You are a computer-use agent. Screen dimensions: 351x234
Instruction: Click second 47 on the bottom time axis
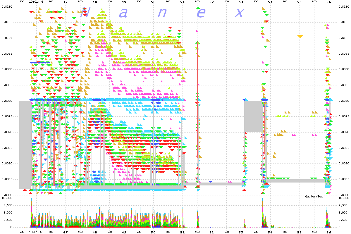coord(66,232)
